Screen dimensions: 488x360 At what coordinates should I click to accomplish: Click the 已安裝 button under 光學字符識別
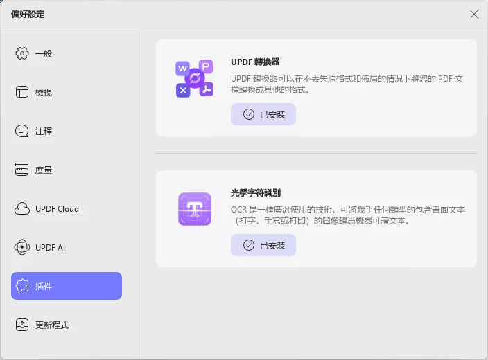click(x=263, y=245)
